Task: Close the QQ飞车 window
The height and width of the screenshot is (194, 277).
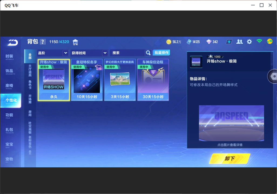Action: tap(270, 5)
